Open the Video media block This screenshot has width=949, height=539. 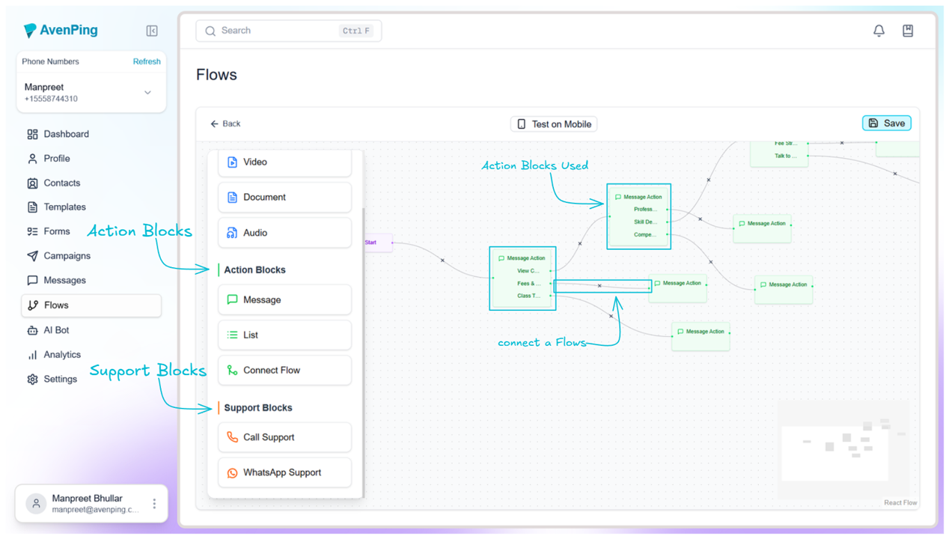coord(284,162)
